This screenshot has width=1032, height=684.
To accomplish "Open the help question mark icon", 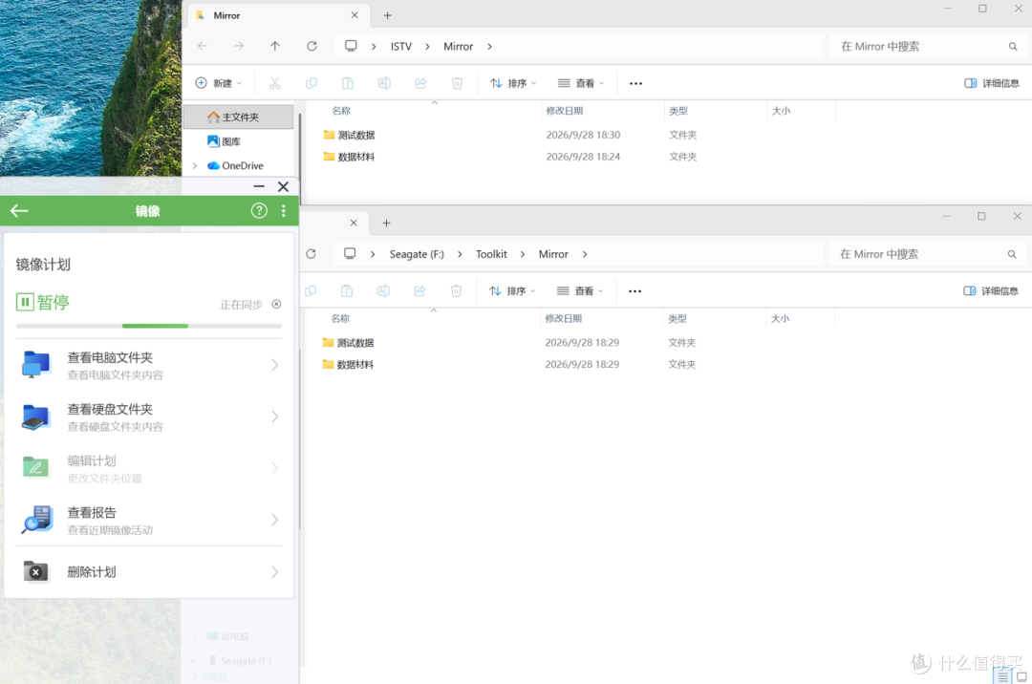I will click(x=259, y=210).
